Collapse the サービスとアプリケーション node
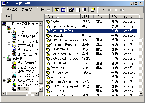 [x=4, y=81]
